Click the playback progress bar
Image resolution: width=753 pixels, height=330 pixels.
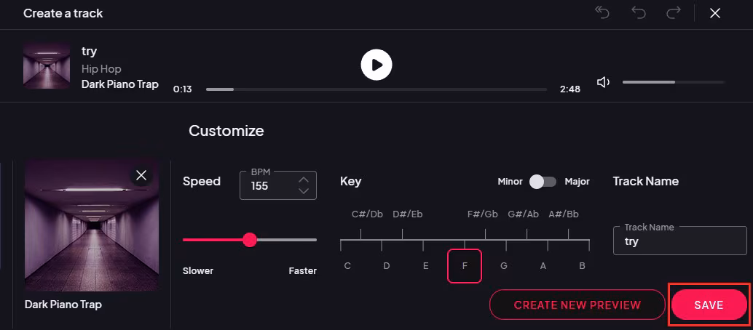pos(376,89)
